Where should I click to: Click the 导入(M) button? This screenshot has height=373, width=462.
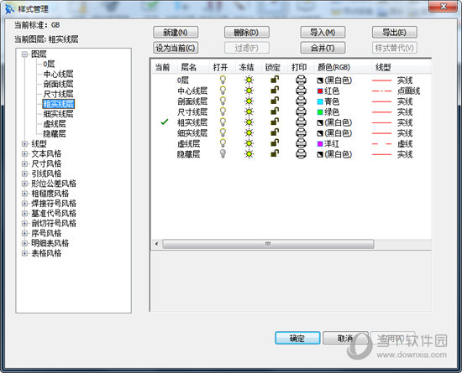pyautogui.click(x=323, y=33)
